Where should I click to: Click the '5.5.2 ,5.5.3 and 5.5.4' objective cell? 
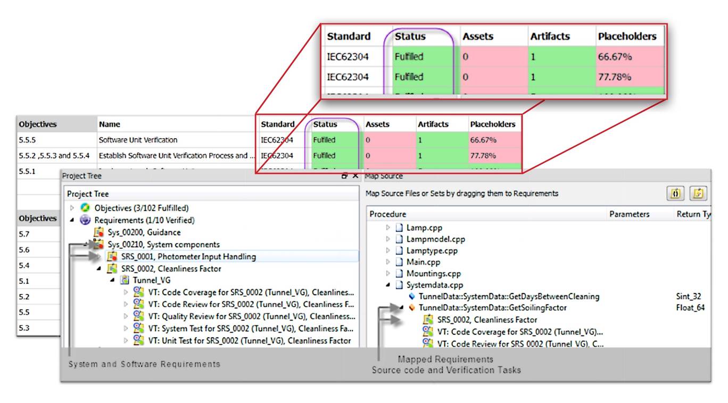(56, 156)
